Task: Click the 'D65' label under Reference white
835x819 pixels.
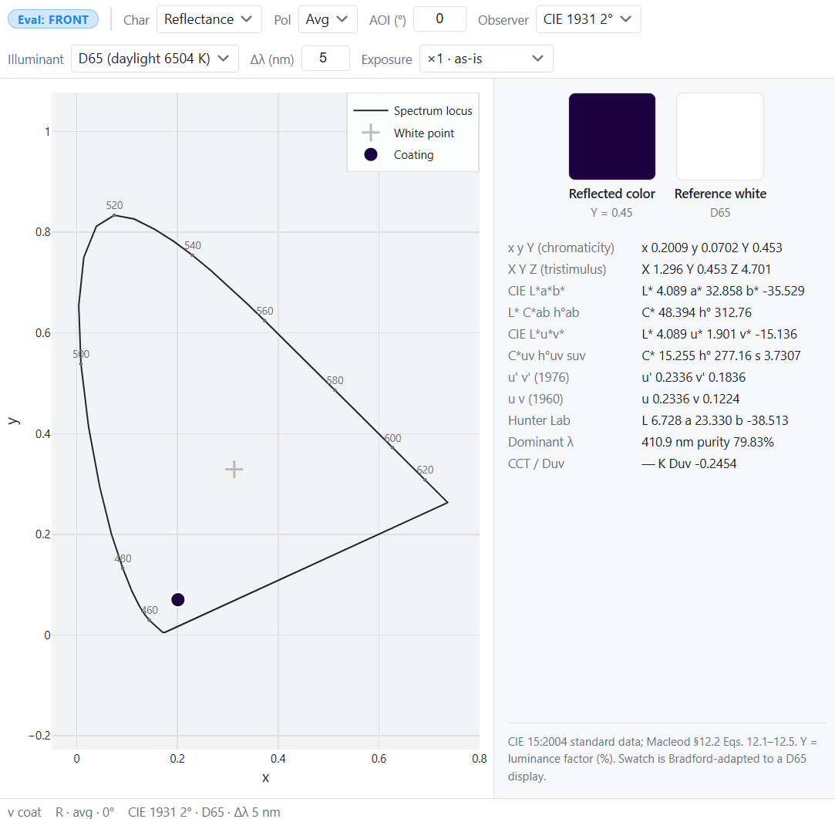Action: coord(720,213)
